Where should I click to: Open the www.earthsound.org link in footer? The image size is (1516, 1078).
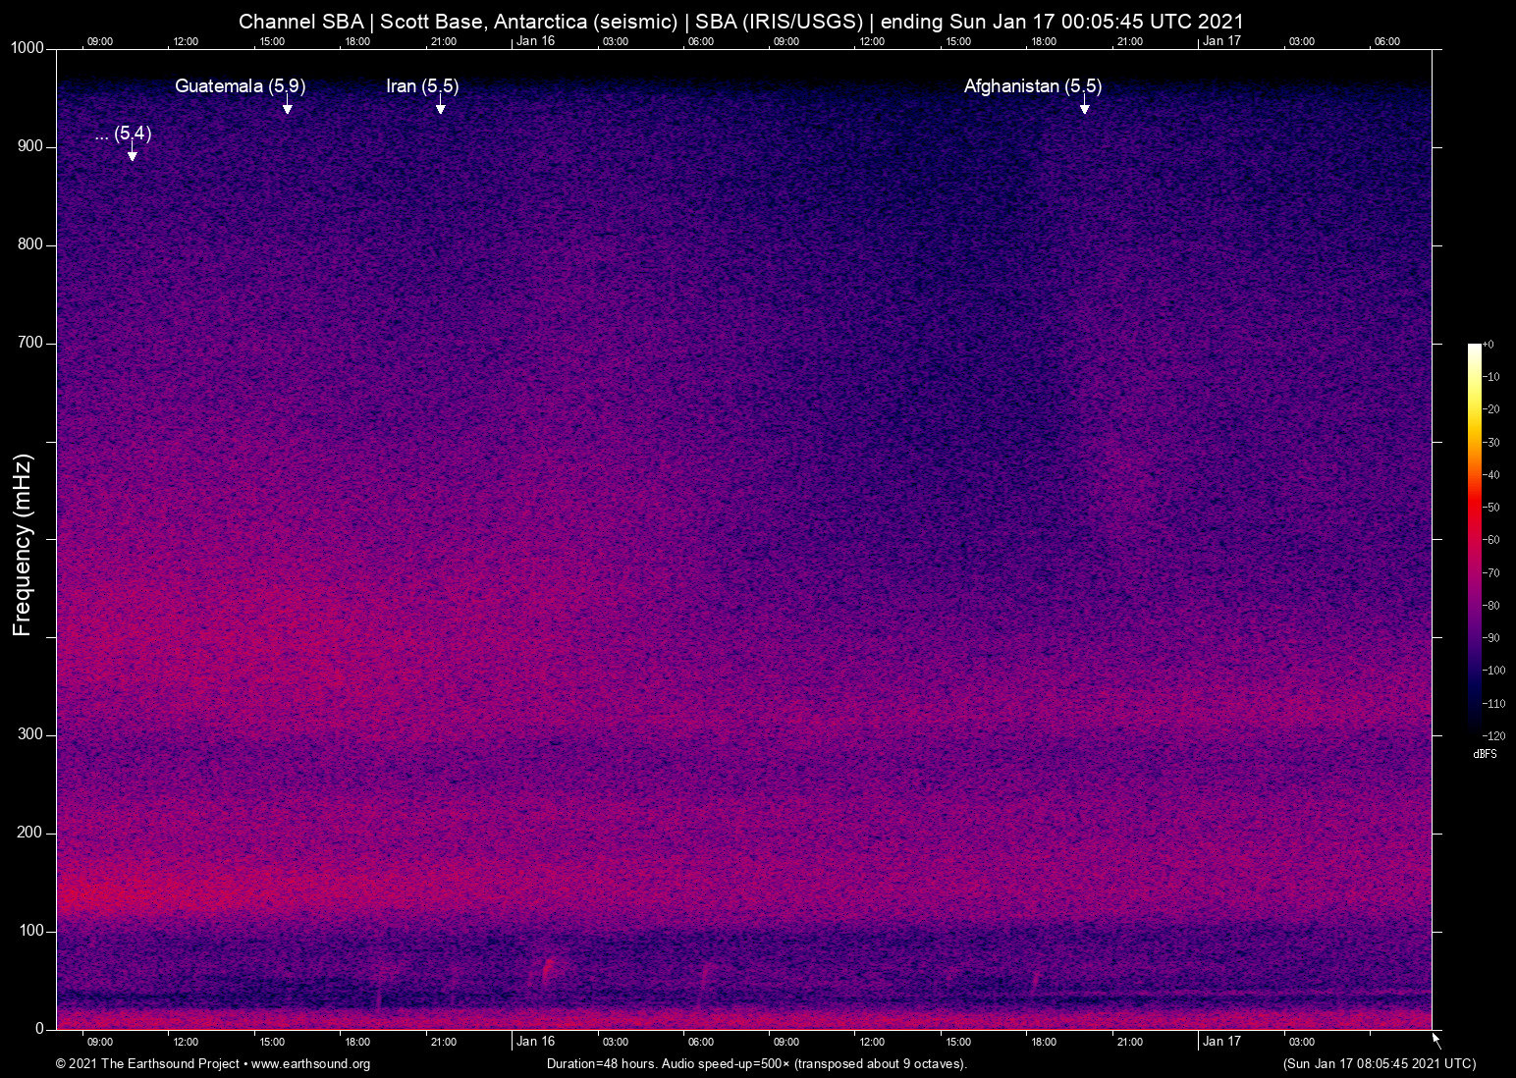[310, 1064]
